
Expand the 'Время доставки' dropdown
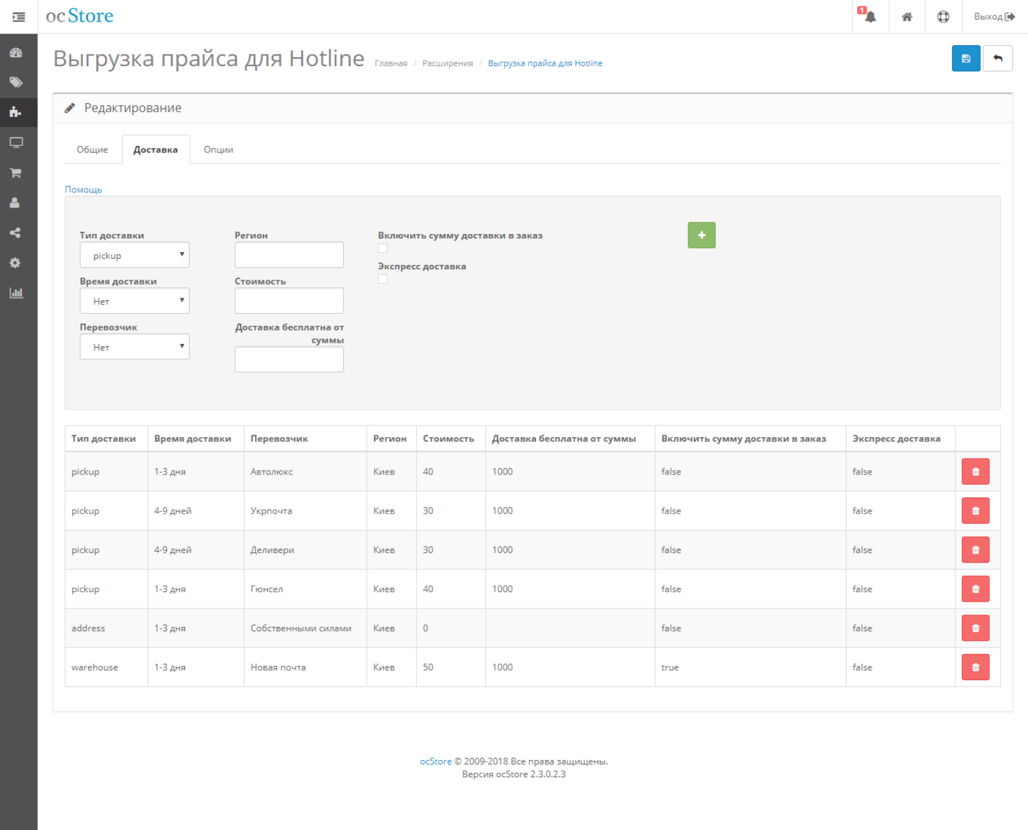[134, 301]
